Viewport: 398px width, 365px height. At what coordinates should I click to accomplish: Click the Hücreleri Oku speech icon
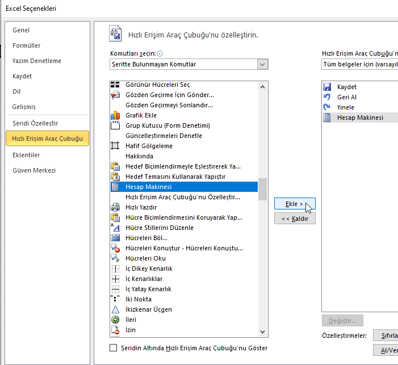pos(115,258)
